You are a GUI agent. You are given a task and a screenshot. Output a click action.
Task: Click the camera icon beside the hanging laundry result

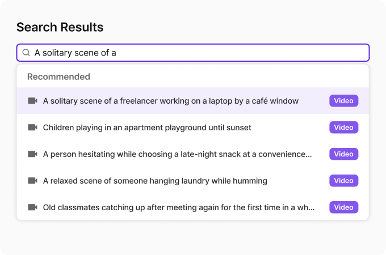click(32, 181)
